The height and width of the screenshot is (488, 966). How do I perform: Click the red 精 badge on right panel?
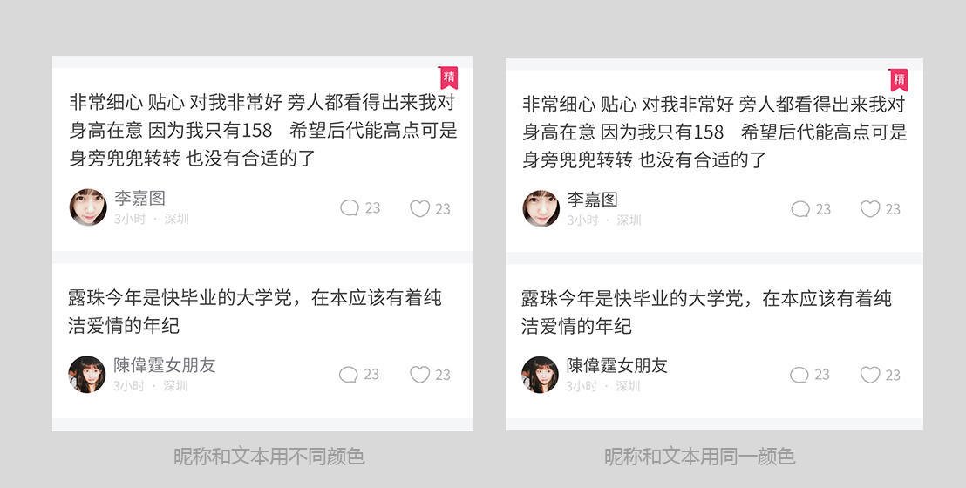click(899, 79)
